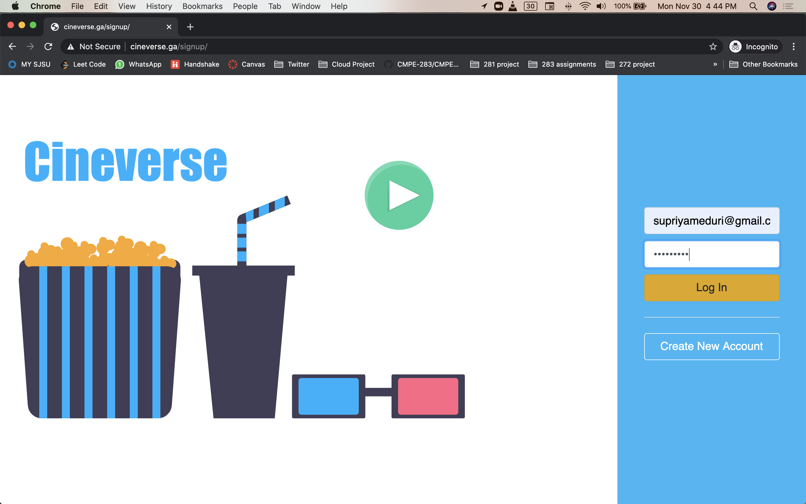
Task: Click the green play button icon
Action: [x=399, y=195]
